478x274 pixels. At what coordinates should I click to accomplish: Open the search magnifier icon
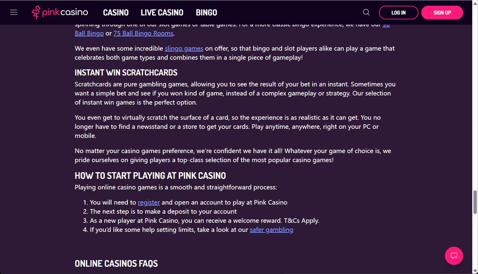tap(366, 12)
